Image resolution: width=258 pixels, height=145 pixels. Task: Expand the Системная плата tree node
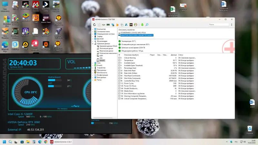93,32
